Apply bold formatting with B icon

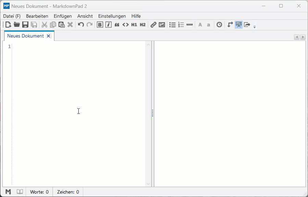100,25
